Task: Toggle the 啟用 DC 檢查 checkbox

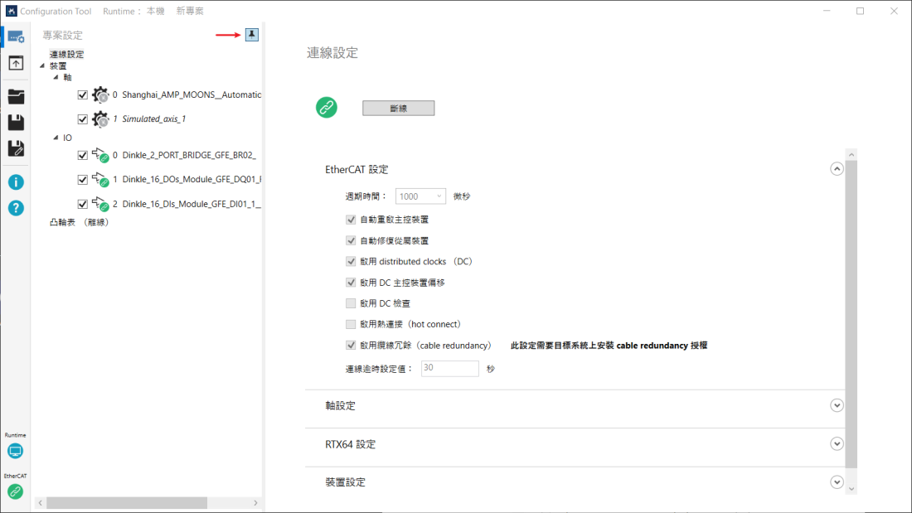Action: point(351,303)
